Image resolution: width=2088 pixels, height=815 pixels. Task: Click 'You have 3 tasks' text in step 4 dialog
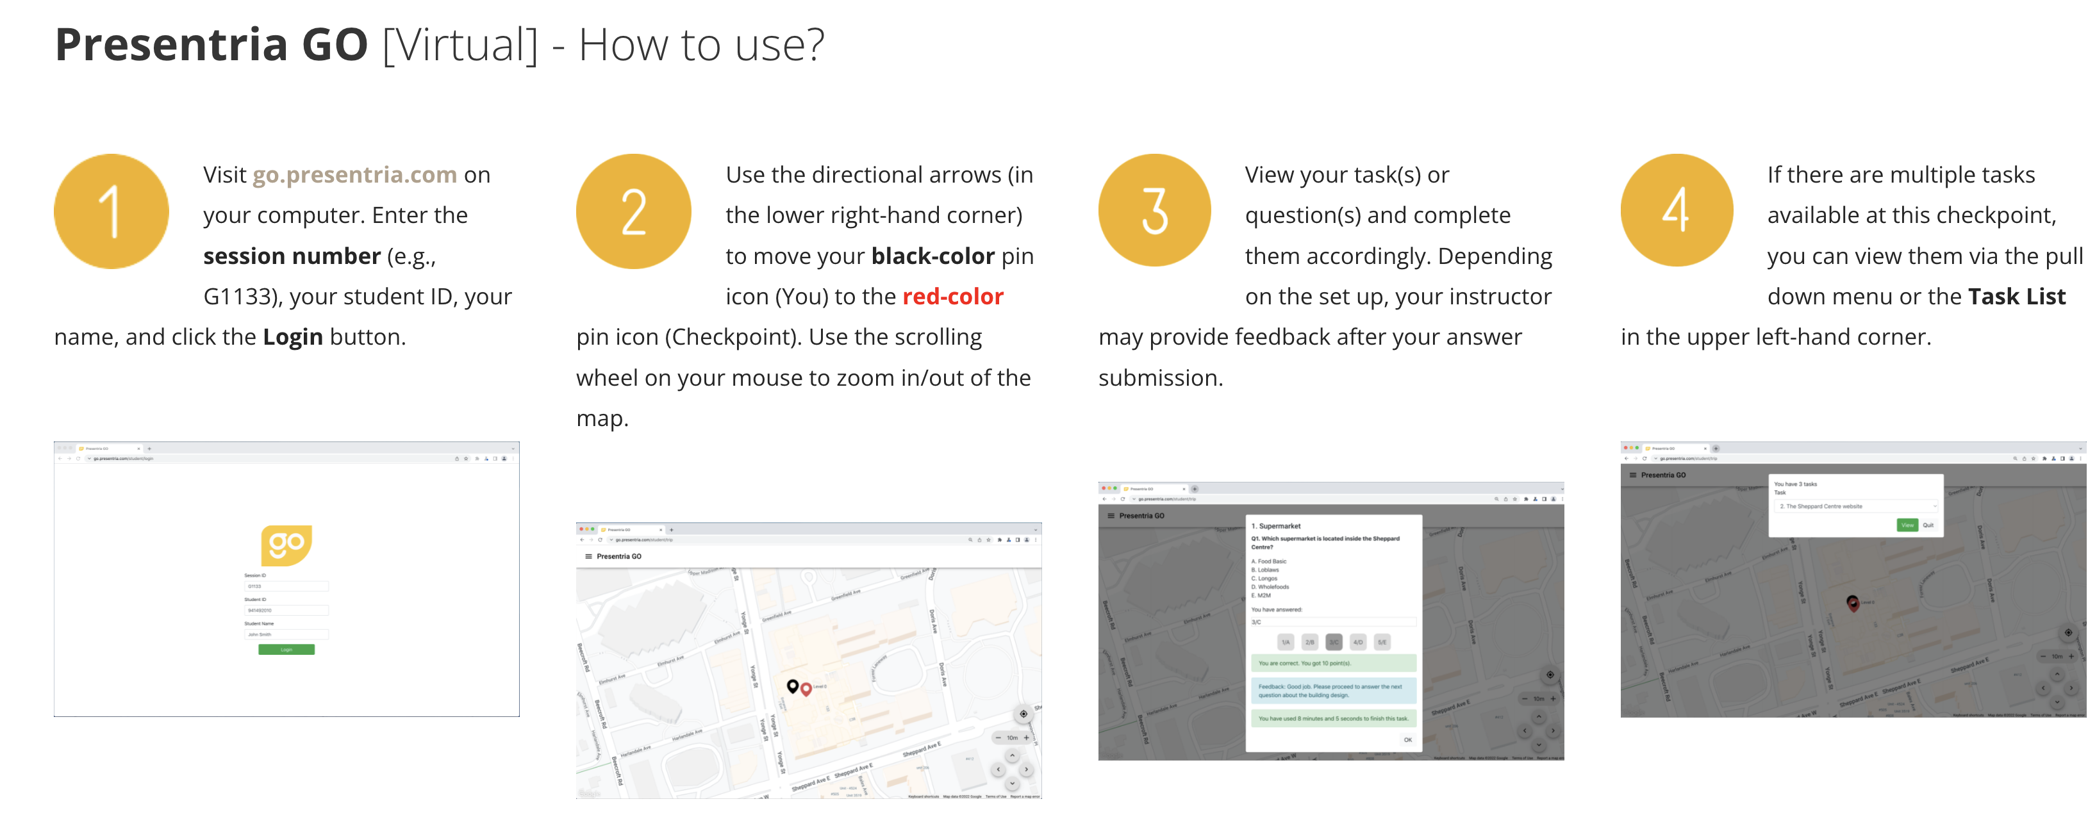click(x=1795, y=484)
